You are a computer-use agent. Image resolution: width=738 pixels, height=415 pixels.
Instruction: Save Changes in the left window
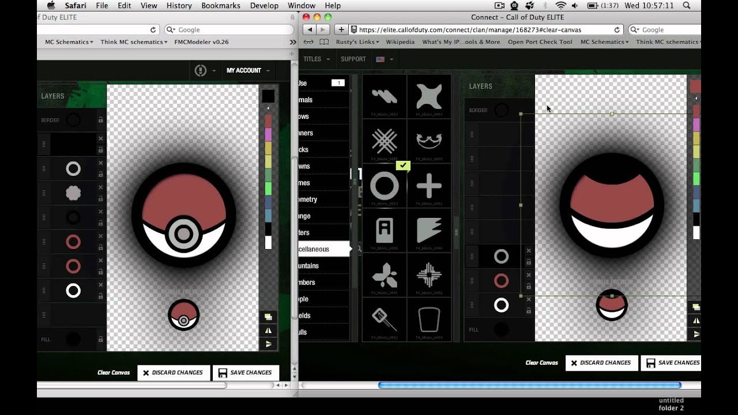pos(246,373)
